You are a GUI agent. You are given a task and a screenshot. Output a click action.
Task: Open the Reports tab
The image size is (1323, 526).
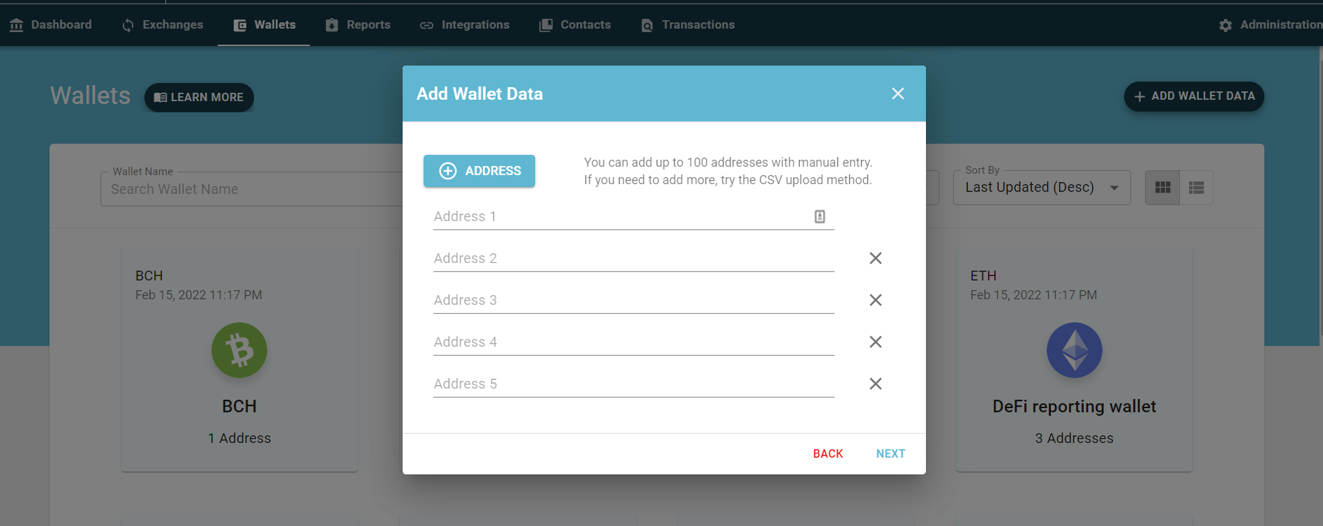click(x=358, y=25)
